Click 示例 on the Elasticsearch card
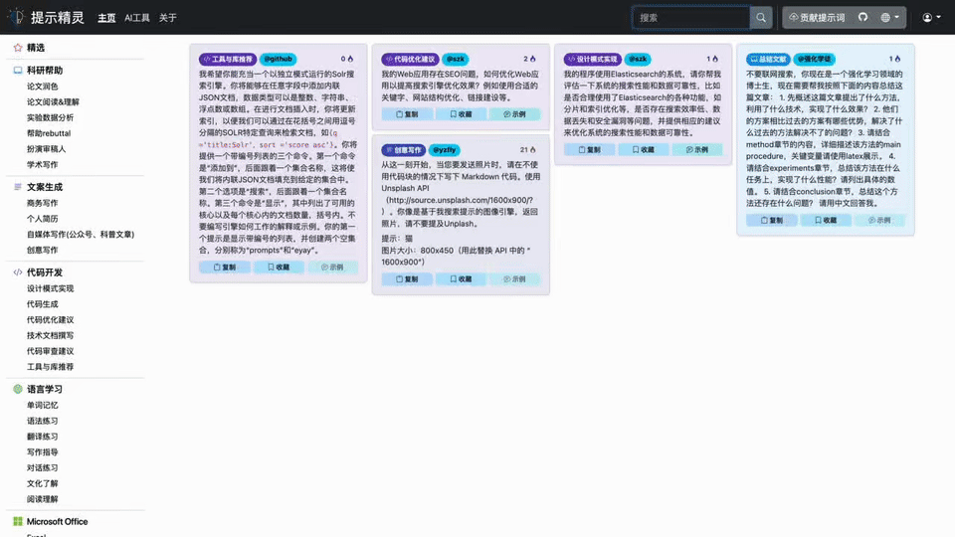 pos(697,149)
